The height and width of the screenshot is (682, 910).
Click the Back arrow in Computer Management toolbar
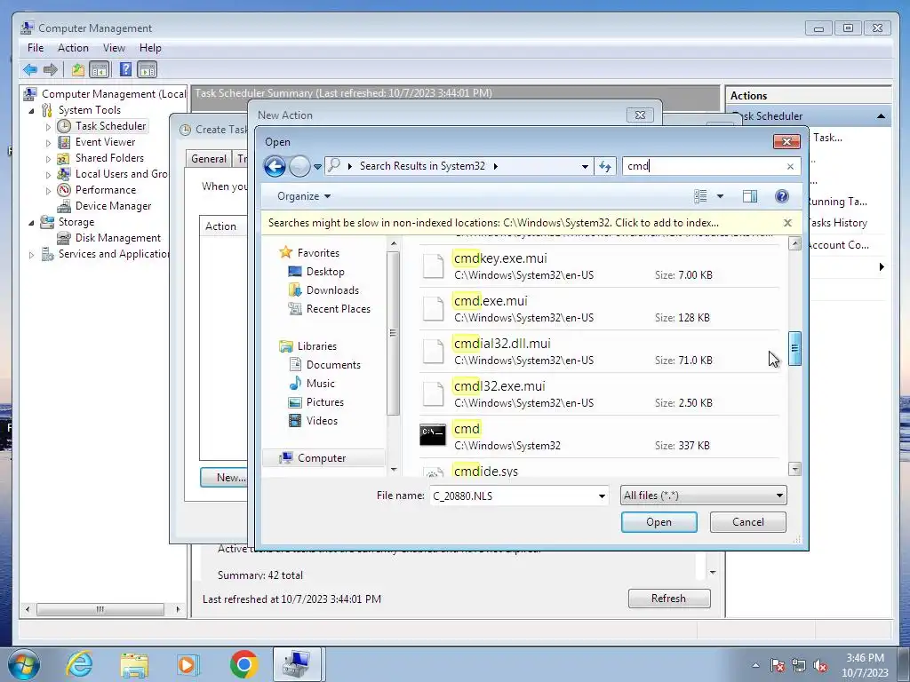pos(29,70)
